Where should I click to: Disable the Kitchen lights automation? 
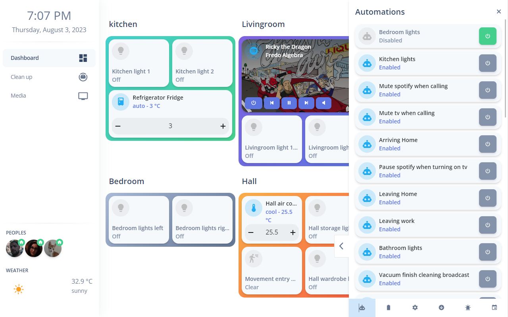[x=488, y=63]
